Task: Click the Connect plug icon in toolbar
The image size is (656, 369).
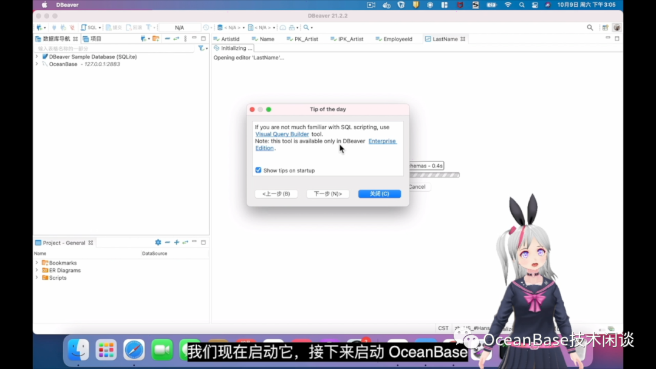Action: coord(54,27)
